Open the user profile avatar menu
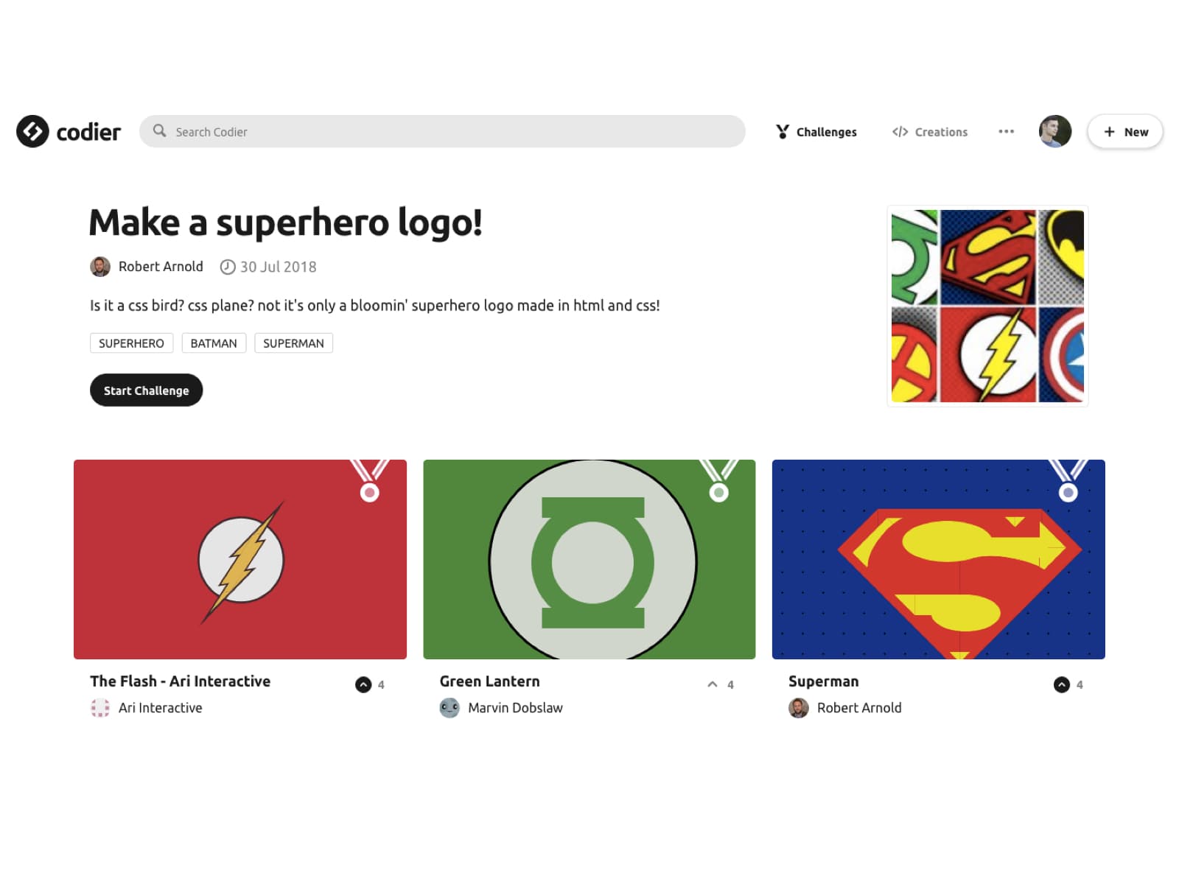The width and height of the screenshot is (1179, 884). pos(1054,131)
